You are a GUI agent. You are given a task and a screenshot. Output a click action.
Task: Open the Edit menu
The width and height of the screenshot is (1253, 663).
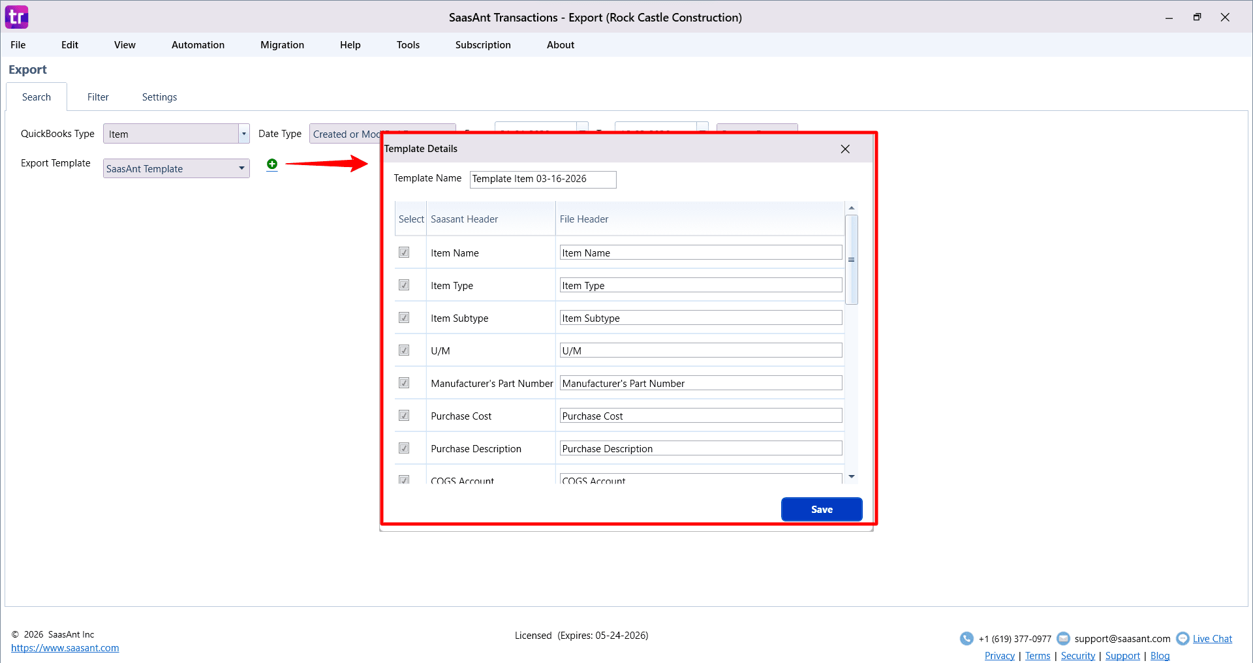point(70,45)
